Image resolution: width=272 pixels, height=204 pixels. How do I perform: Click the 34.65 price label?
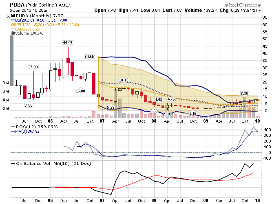pos(89,57)
